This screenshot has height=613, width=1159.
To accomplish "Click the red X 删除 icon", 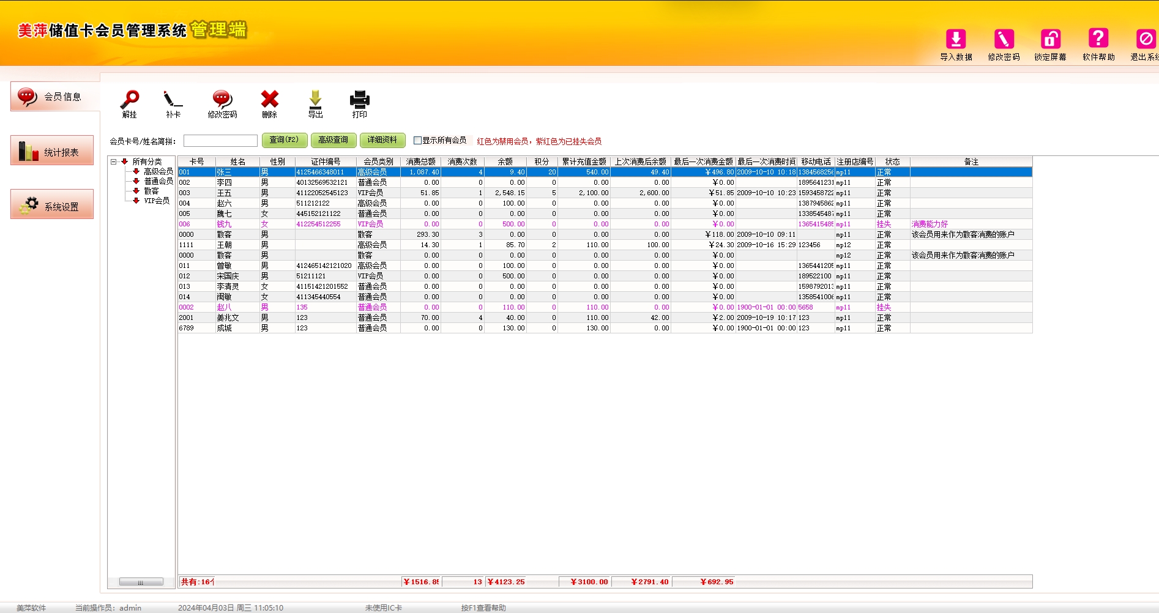I will (269, 100).
